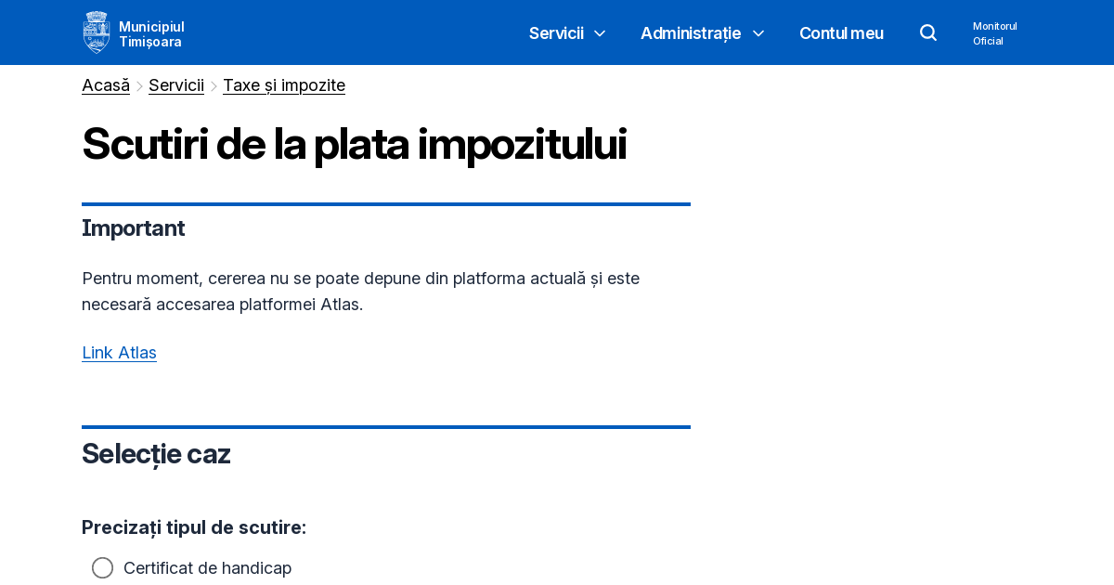Open the Servicii navigation menu
Viewport: 1114px width, 585px height.
coord(555,33)
